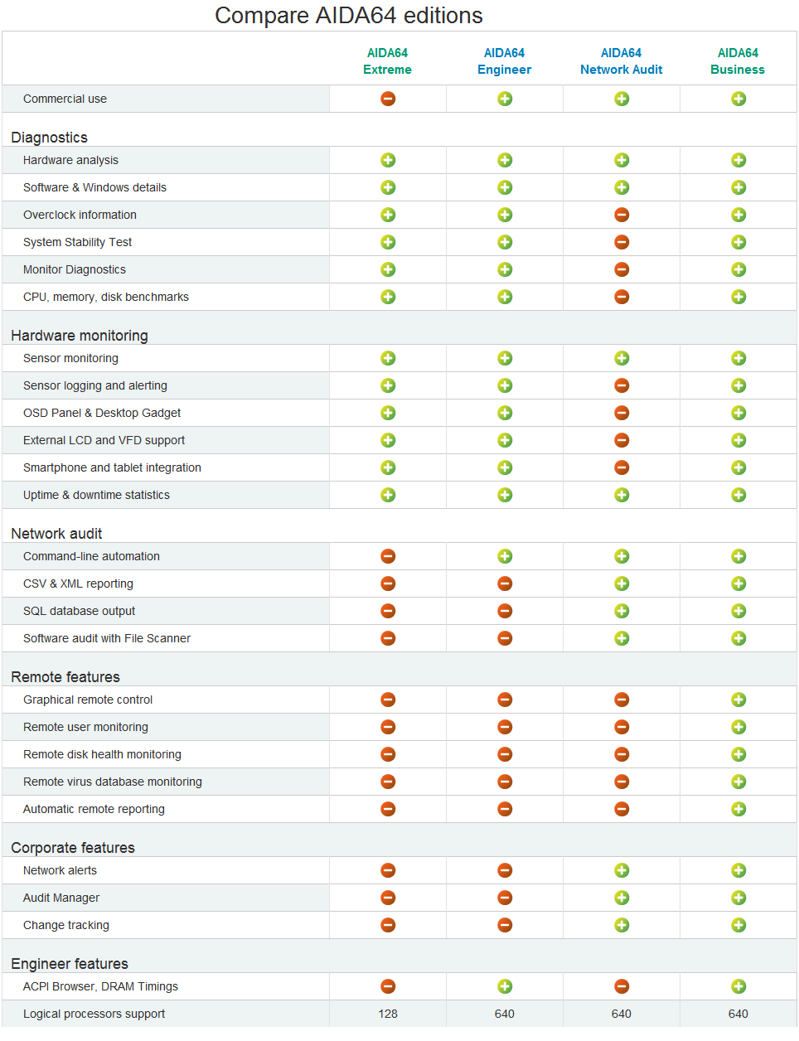Click Extreme's green plus for Uptime & downtime statistics

tap(388, 495)
